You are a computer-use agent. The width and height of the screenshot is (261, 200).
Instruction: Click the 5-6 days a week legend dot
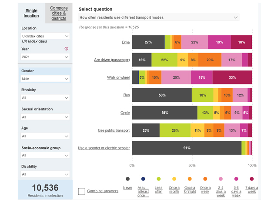pos(236,179)
